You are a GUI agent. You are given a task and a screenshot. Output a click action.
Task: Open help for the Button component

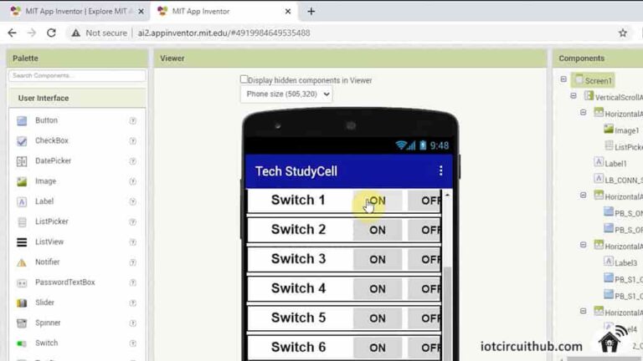pos(133,120)
